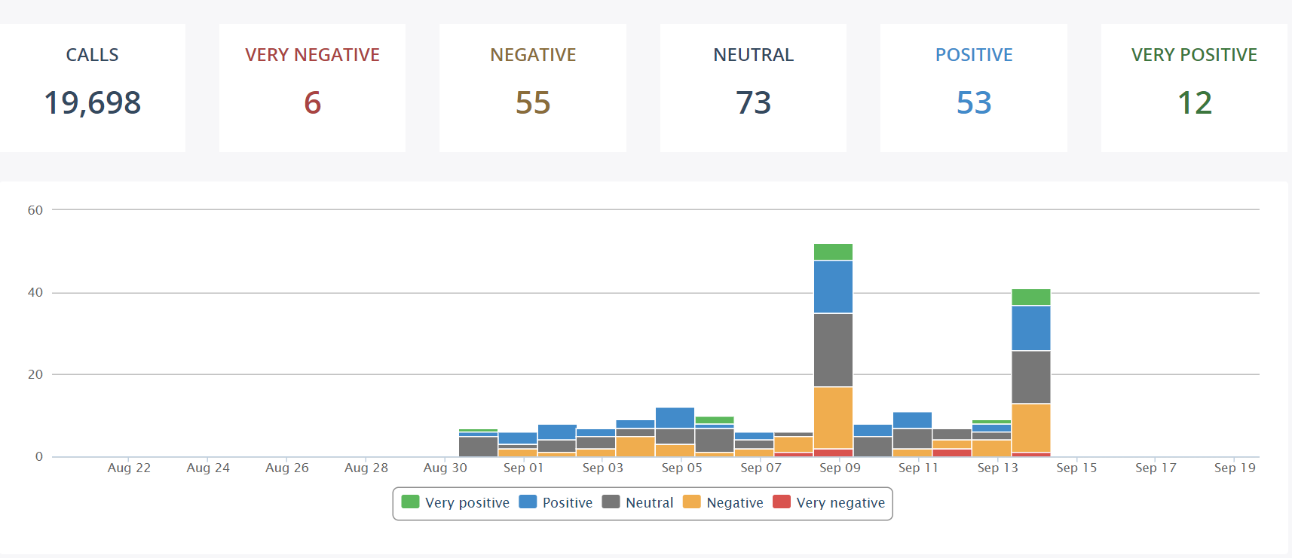The image size is (1292, 558).
Task: Open the NEUTRAL summary card showing 73
Action: tap(753, 87)
